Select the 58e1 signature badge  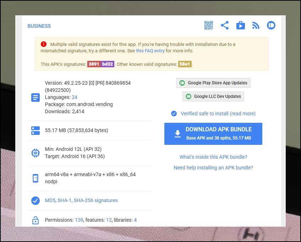coord(185,64)
